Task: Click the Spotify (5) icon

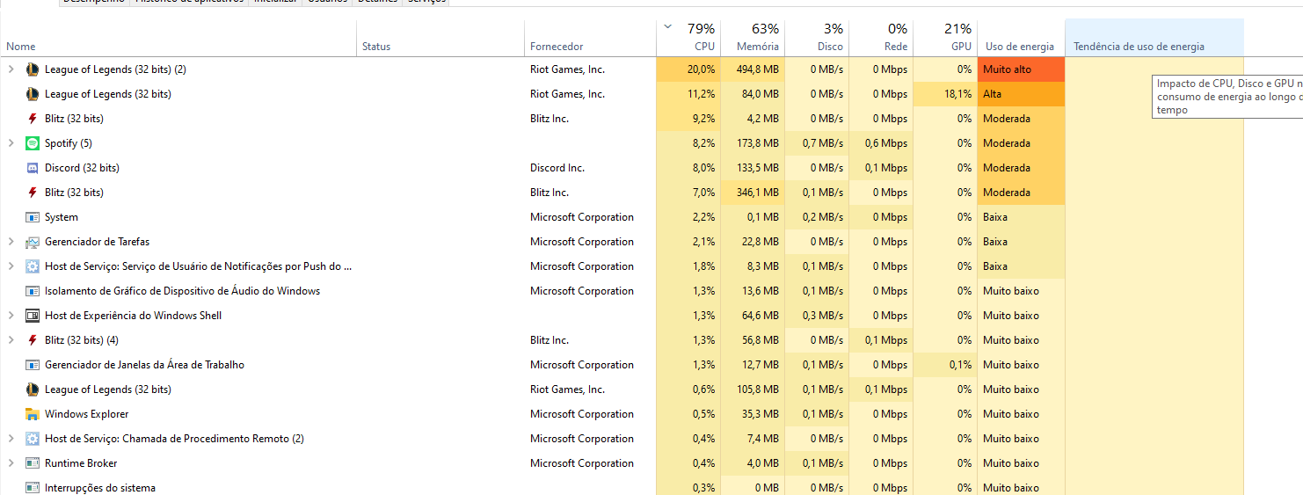Action: coord(33,143)
